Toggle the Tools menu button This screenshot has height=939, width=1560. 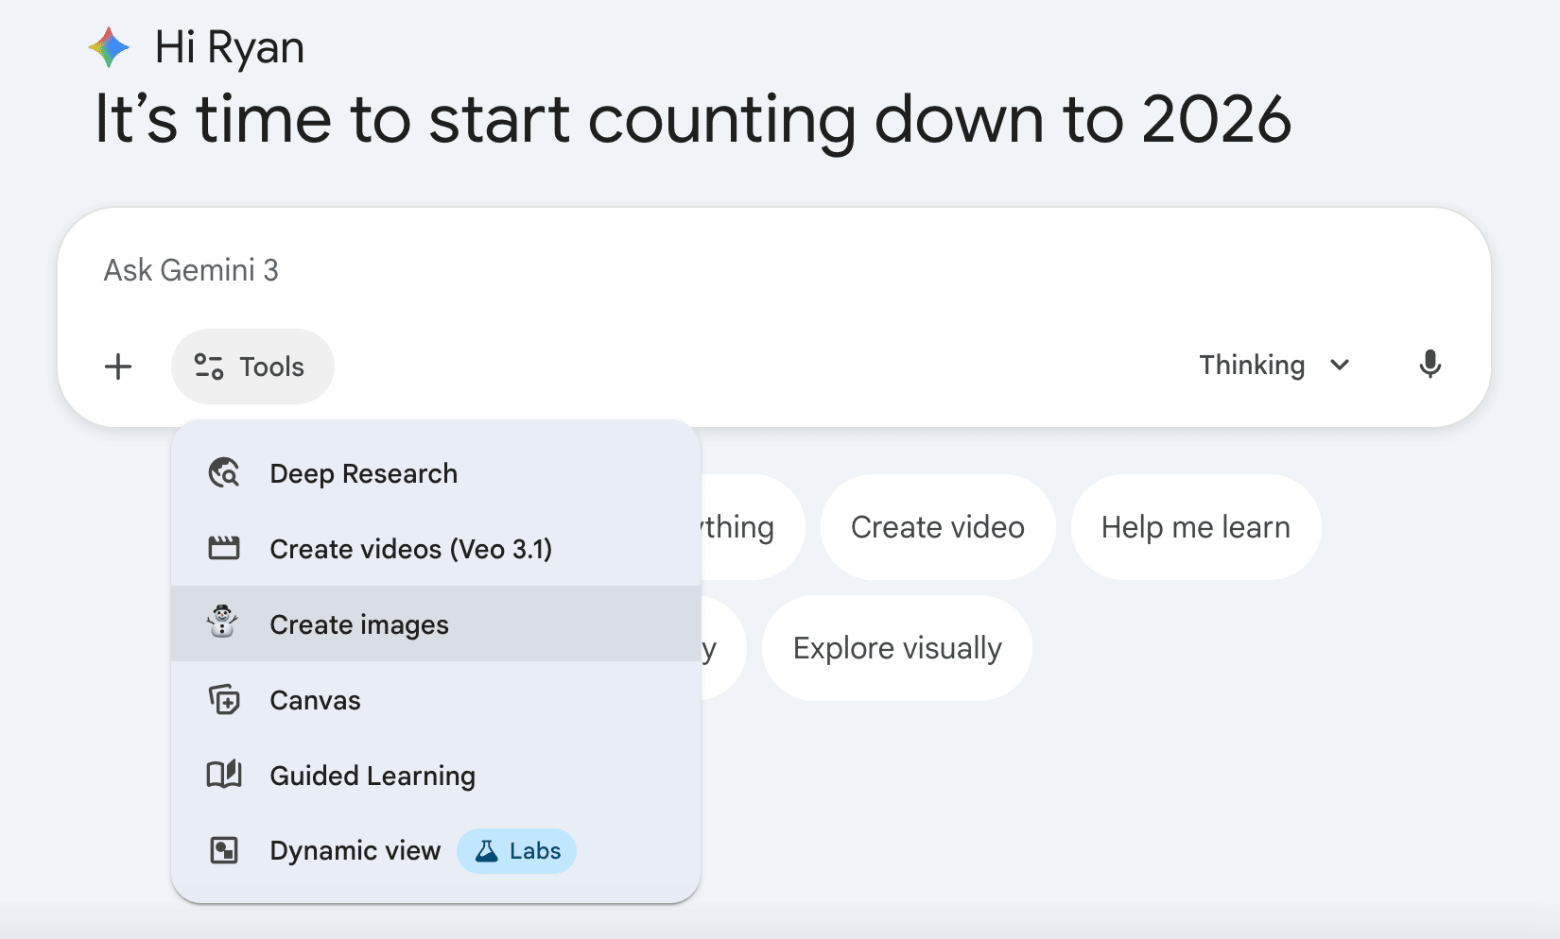click(x=251, y=367)
